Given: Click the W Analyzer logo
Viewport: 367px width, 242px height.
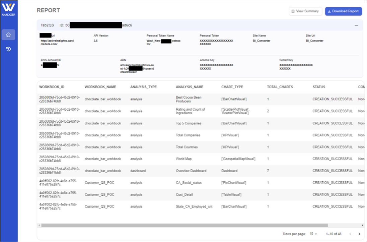Looking at the screenshot, I should [x=8, y=9].
